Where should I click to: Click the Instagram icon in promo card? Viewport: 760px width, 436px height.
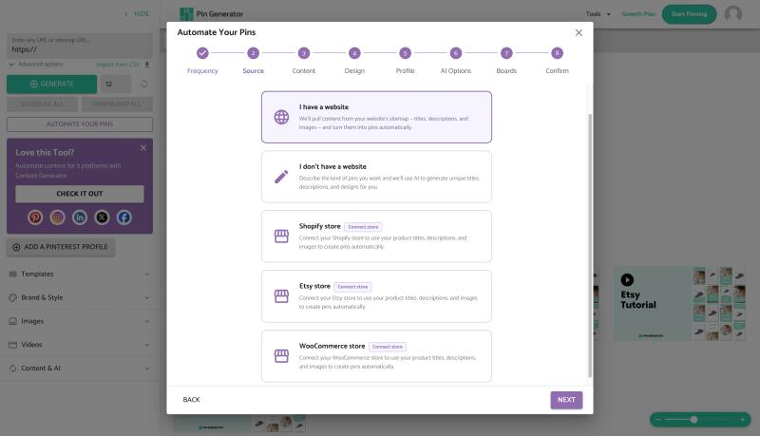pyautogui.click(x=57, y=218)
